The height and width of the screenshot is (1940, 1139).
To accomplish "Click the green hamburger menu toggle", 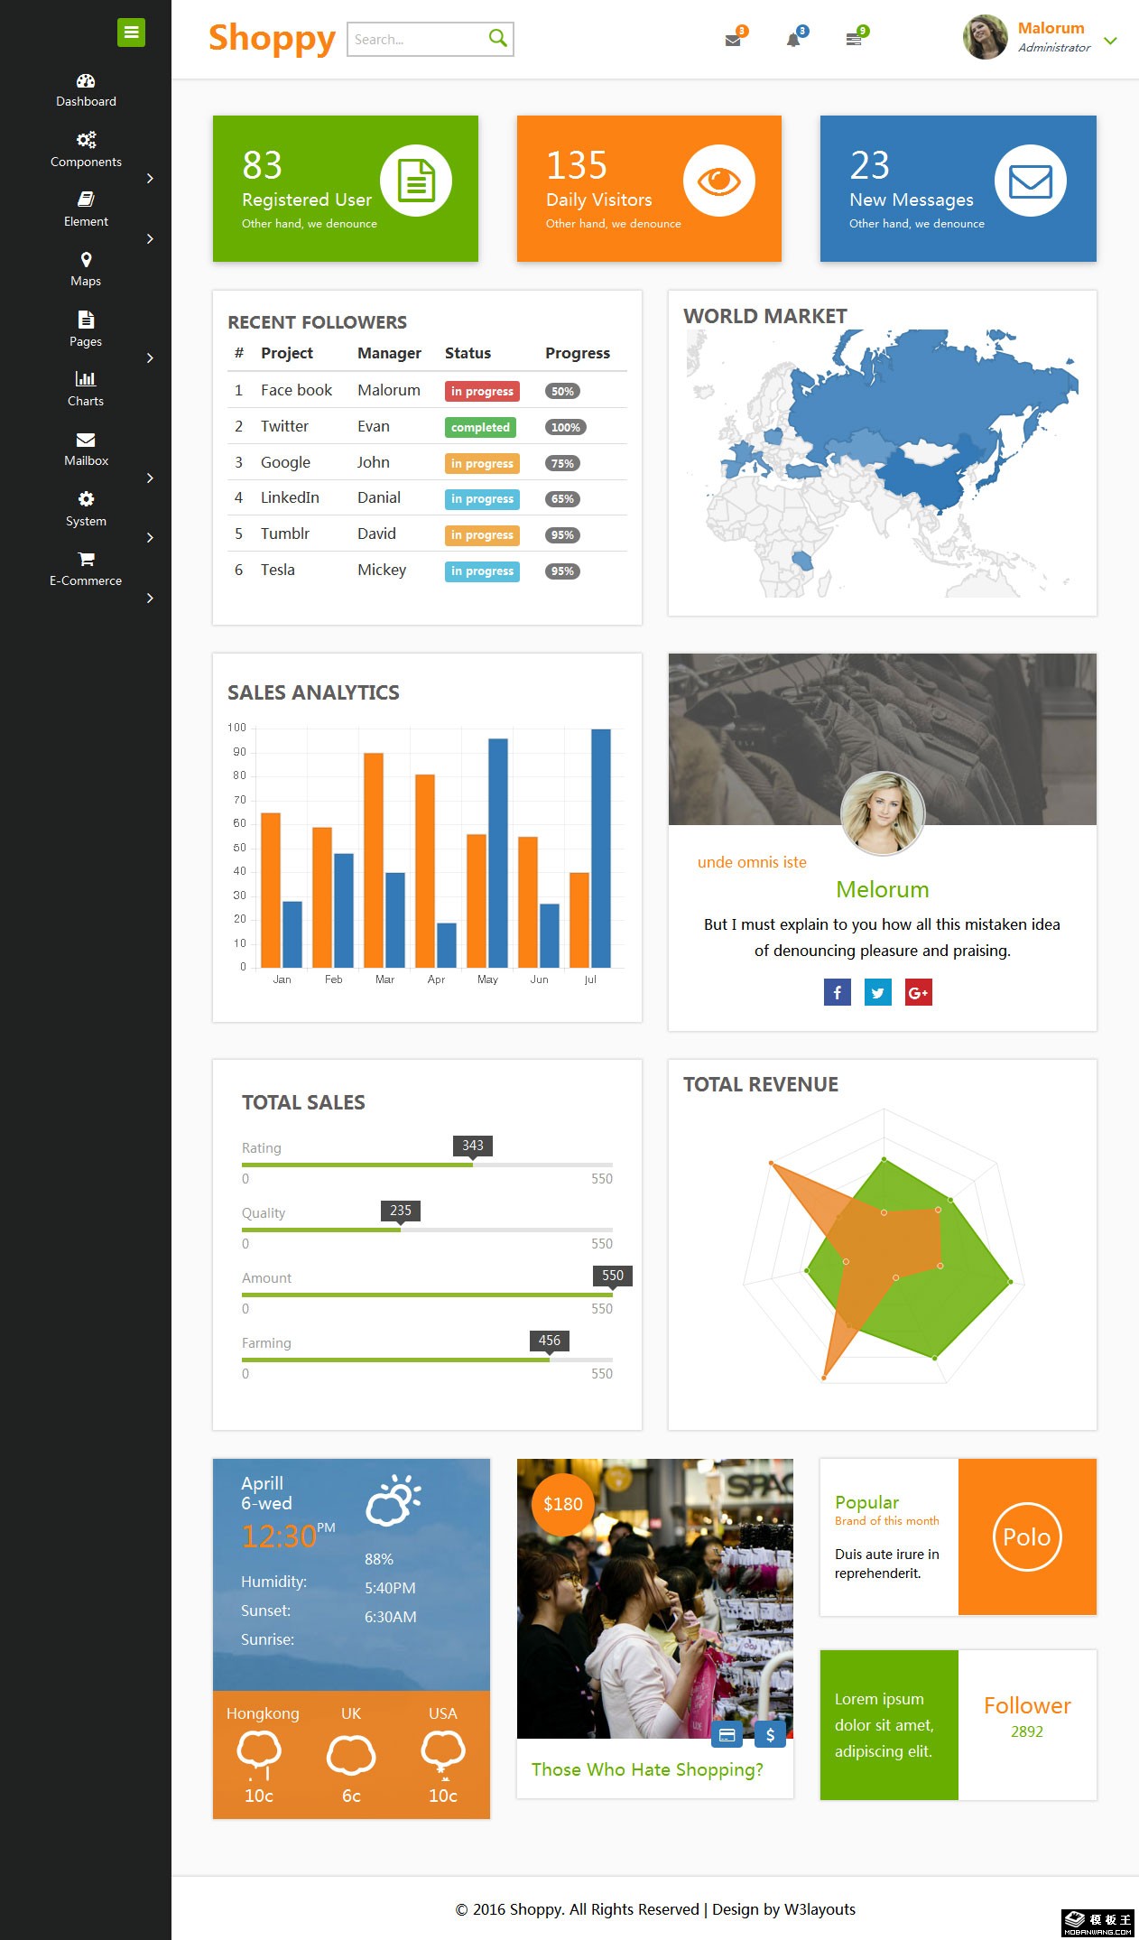I will tap(131, 32).
